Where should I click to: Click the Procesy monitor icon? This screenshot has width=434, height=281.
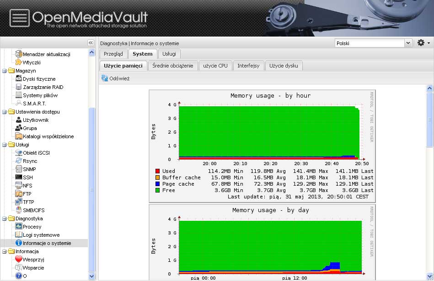(19, 226)
